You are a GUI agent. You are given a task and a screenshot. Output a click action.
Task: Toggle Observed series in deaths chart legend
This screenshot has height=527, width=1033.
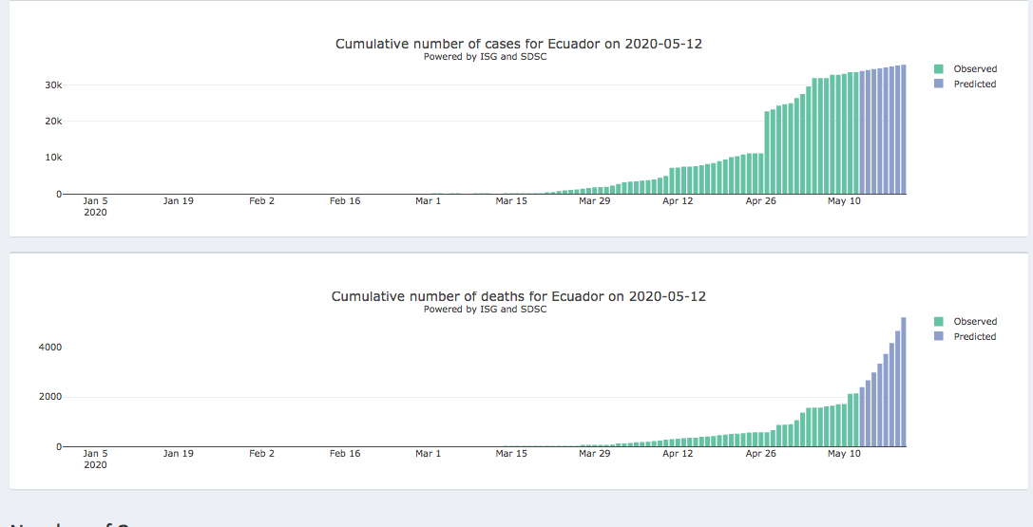[x=975, y=322]
